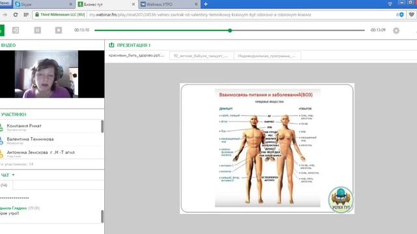Pause the webinar playback

click(38, 31)
